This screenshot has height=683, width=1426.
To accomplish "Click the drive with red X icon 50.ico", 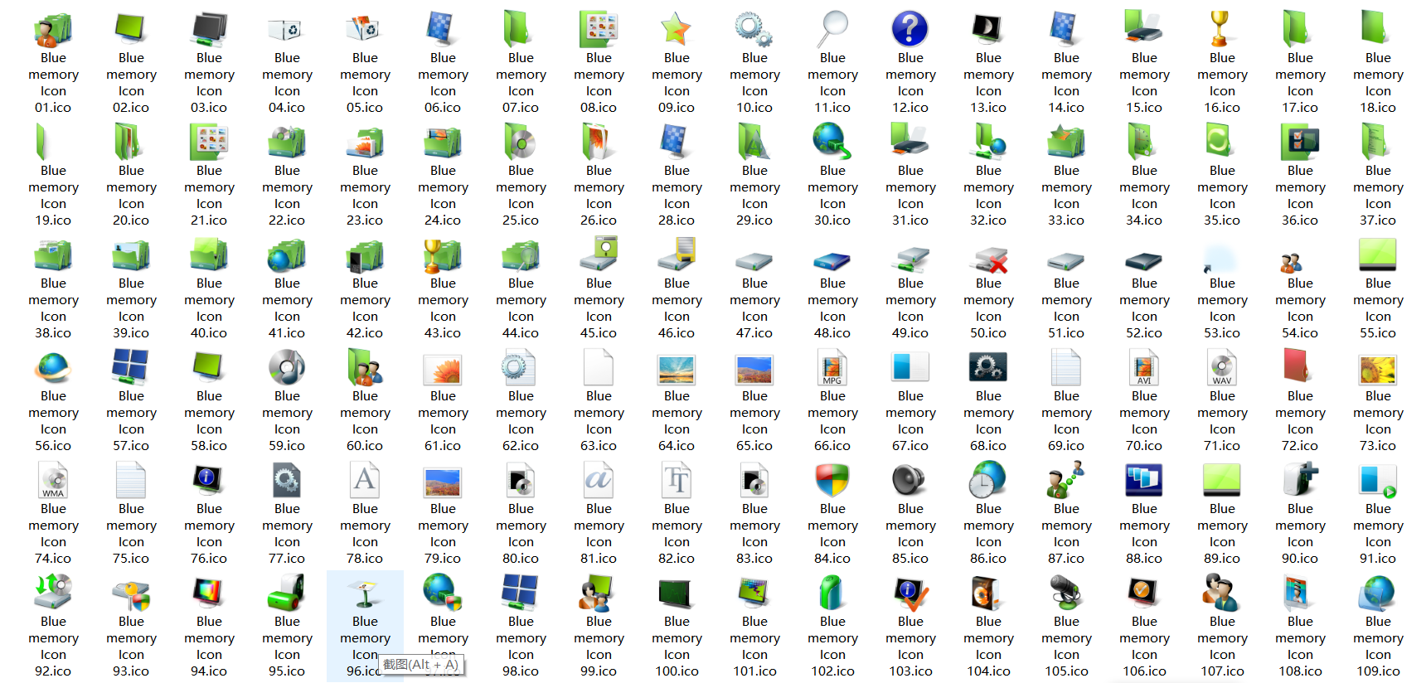I will point(988,260).
